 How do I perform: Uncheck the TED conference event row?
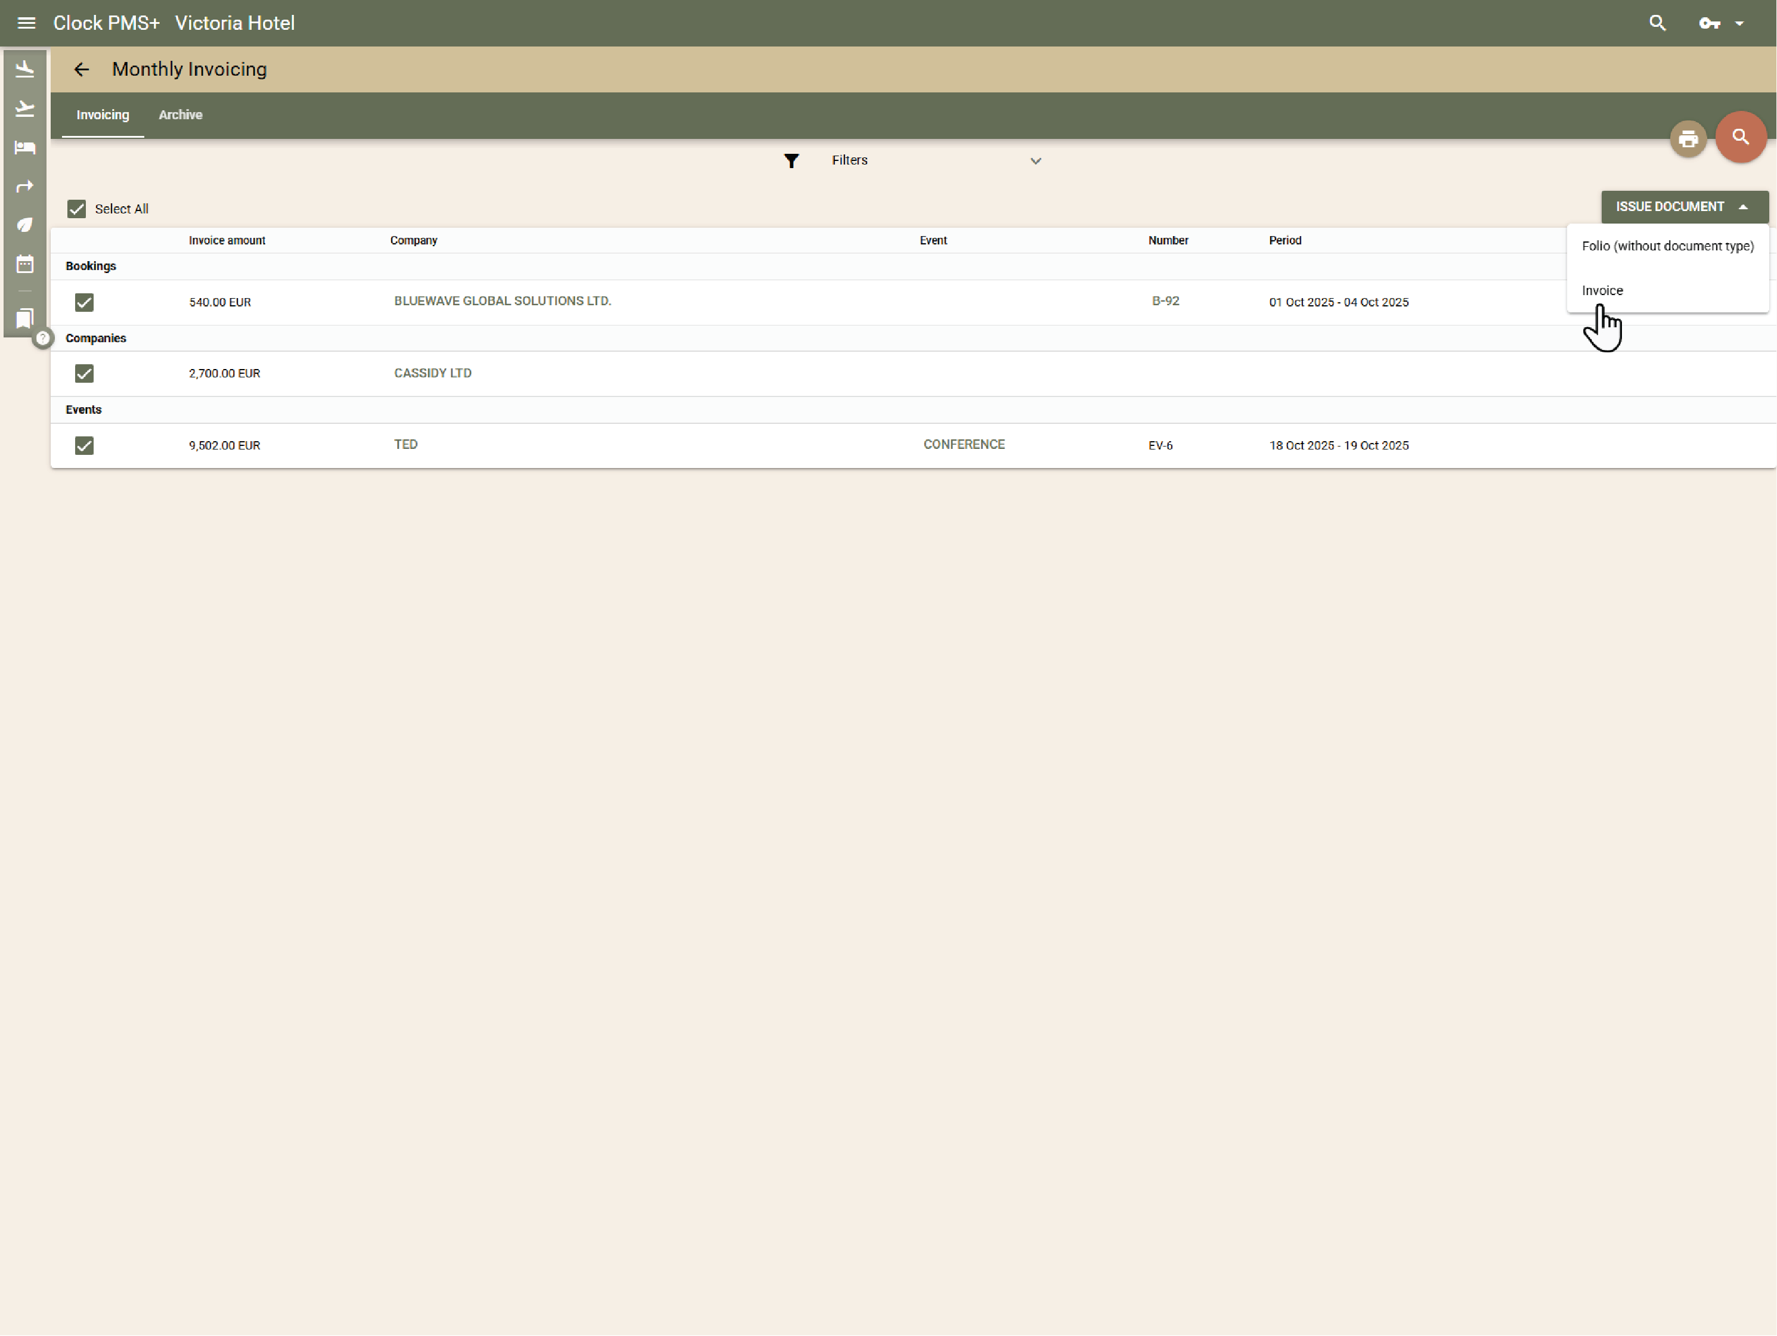point(84,445)
